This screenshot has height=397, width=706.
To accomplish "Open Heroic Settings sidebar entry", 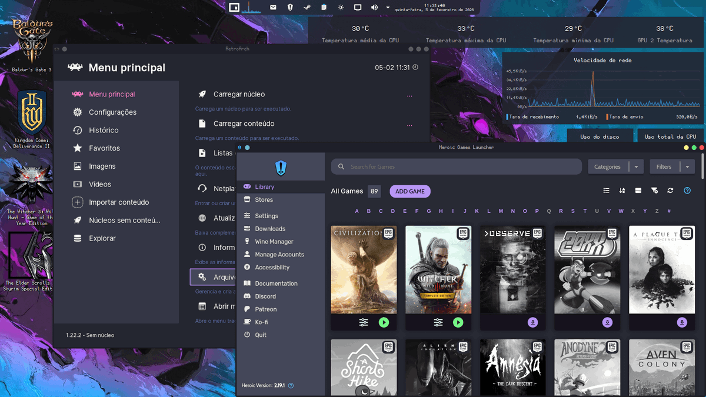I will (x=281, y=216).
